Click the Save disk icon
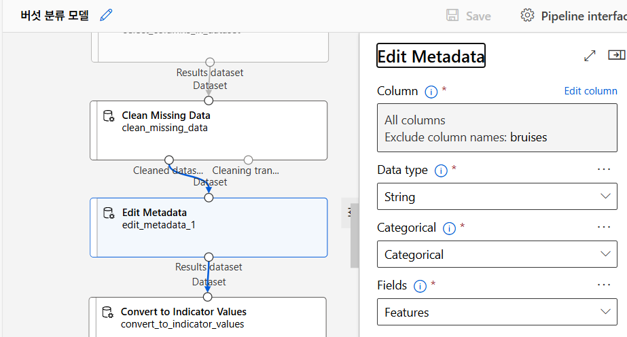This screenshot has height=337, width=627. tap(452, 16)
